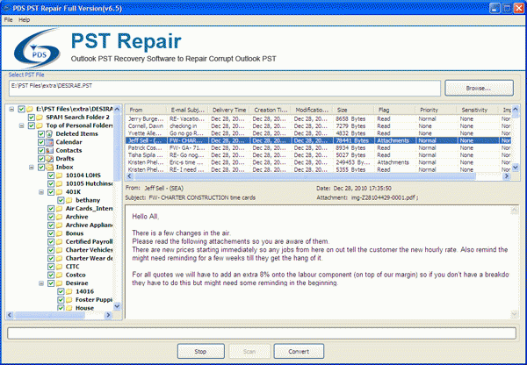Viewport: 527px width, 365px height.
Task: Sort by the Creation Time column header
Action: point(271,110)
